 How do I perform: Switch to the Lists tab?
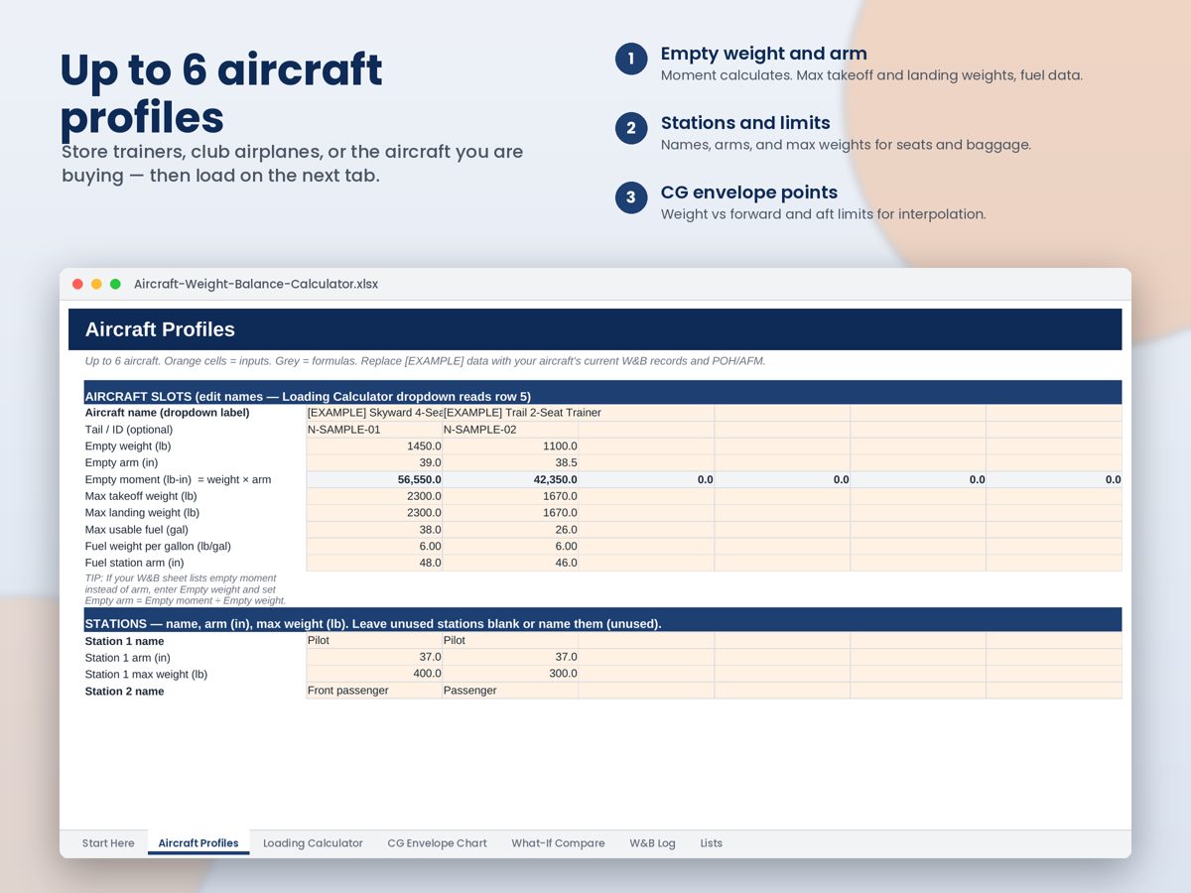pos(711,843)
